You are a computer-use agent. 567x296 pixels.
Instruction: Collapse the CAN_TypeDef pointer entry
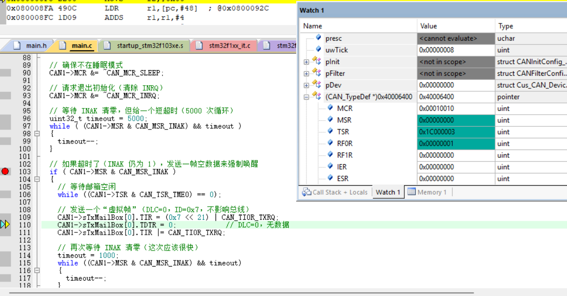pos(306,97)
